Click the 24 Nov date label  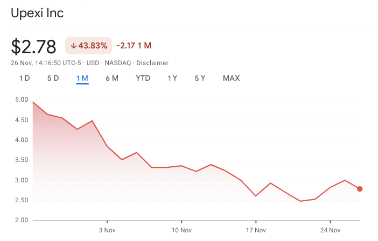(330, 230)
